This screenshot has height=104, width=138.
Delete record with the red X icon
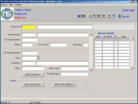pos(99,16)
